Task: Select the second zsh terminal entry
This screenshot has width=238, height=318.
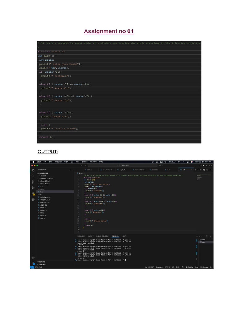Action: [206, 242]
